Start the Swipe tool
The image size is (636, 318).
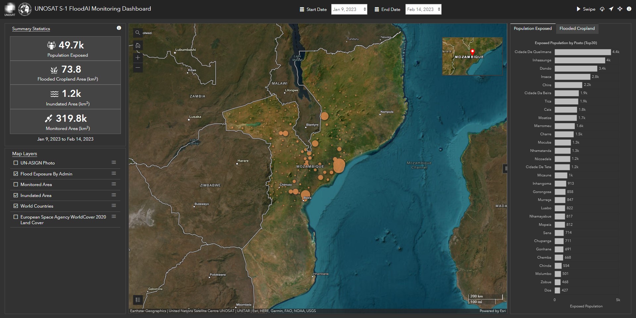[x=586, y=9]
